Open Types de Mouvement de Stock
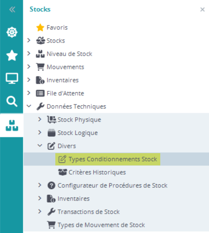The image size is (209, 233). point(101,225)
